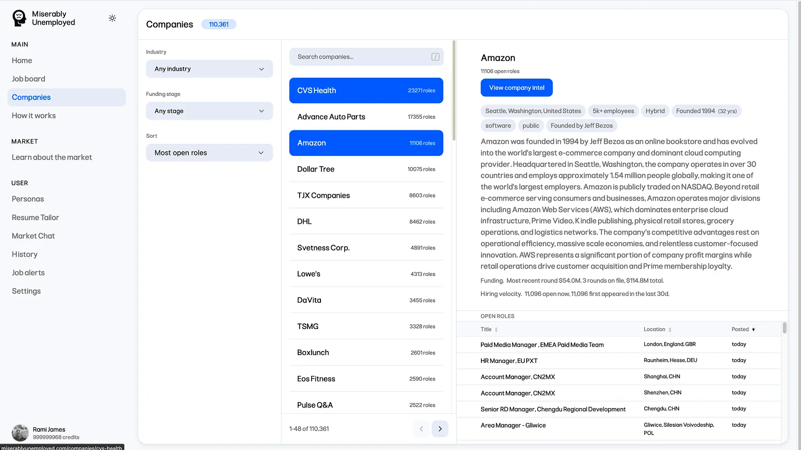Open Resume Tailor
The width and height of the screenshot is (801, 450).
tap(67, 217)
